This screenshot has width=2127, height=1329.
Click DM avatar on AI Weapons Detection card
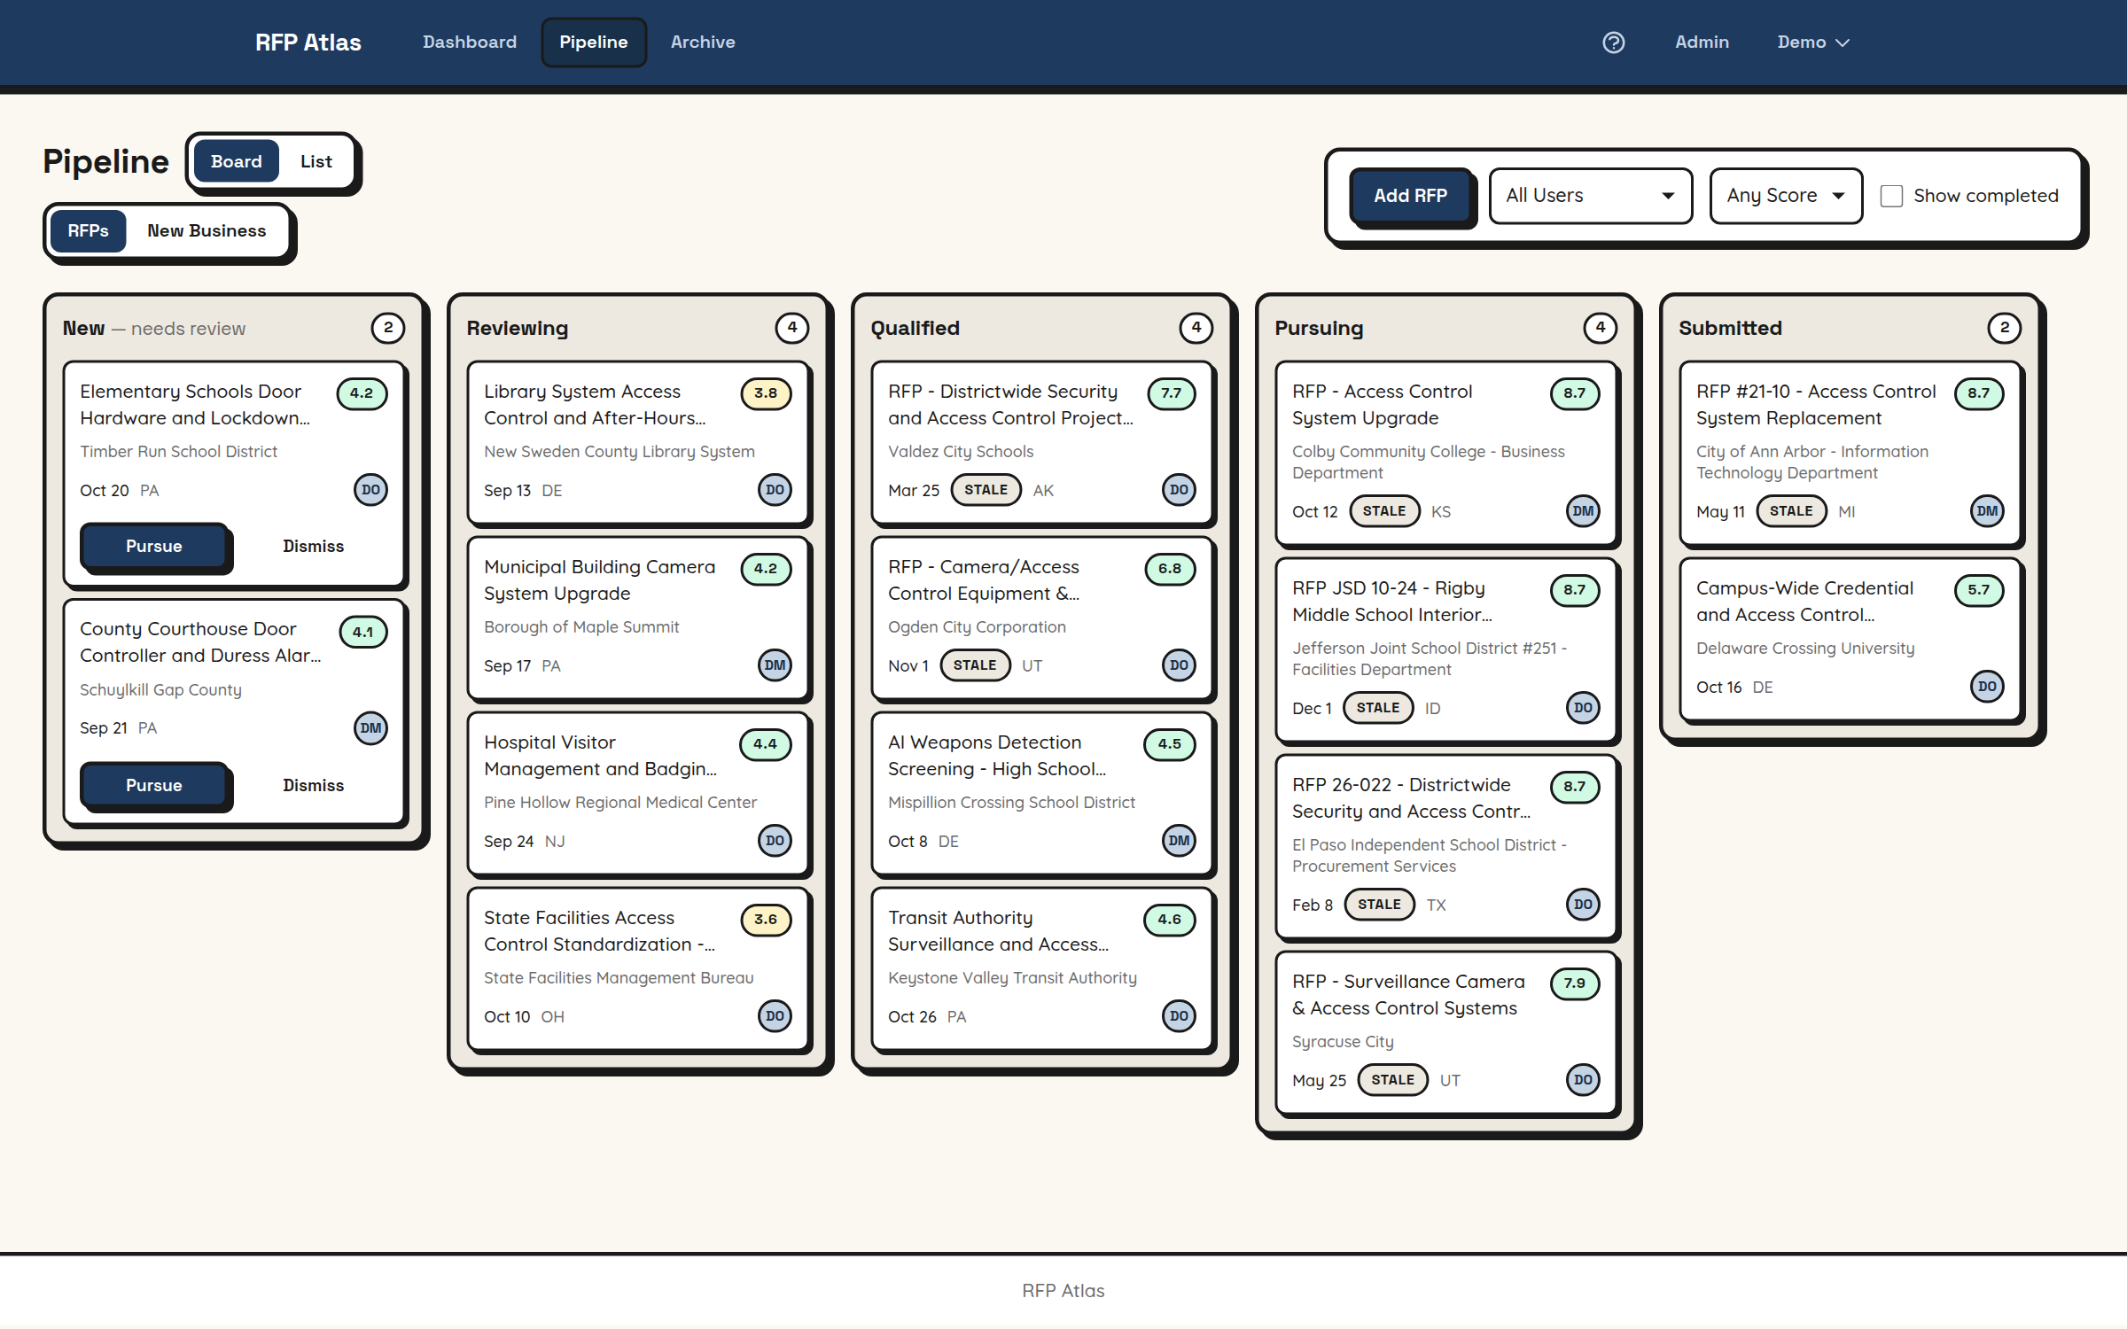click(x=1179, y=841)
